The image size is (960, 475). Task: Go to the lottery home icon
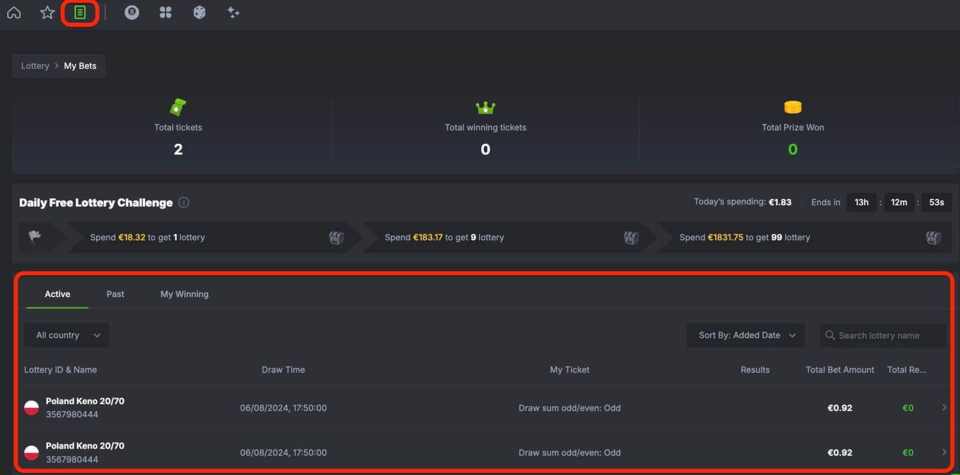[14, 13]
